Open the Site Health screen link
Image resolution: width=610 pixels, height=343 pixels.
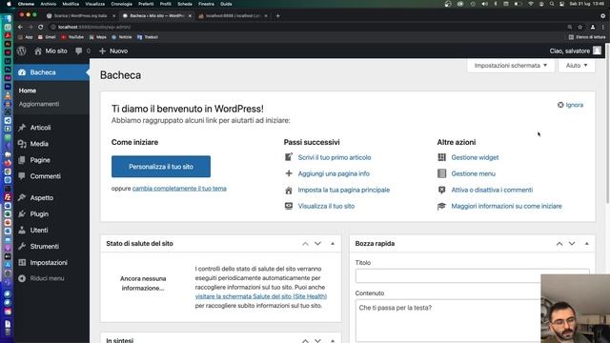[261, 296]
